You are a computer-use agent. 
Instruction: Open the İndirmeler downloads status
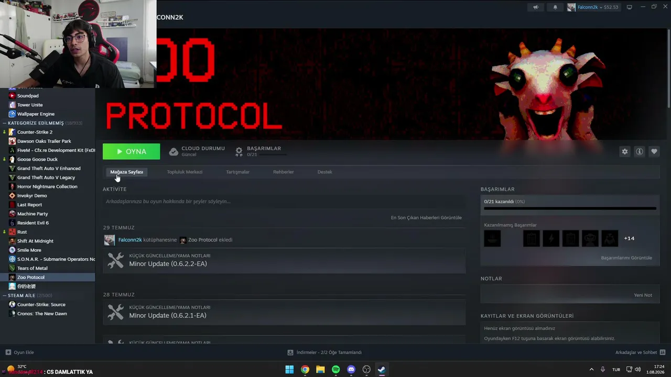click(325, 352)
